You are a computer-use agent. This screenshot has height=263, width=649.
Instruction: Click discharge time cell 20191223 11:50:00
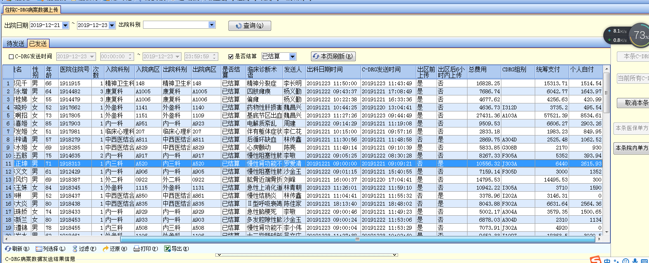tap(333, 84)
